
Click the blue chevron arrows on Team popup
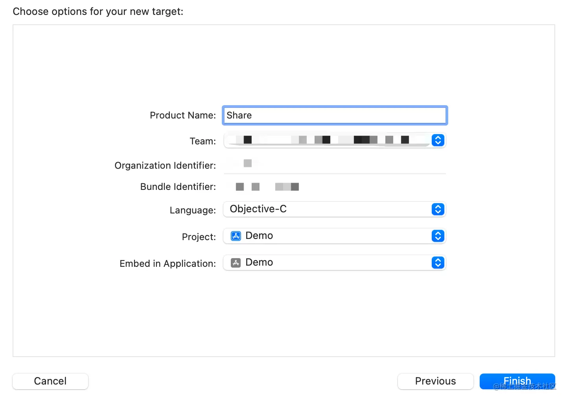[438, 140]
